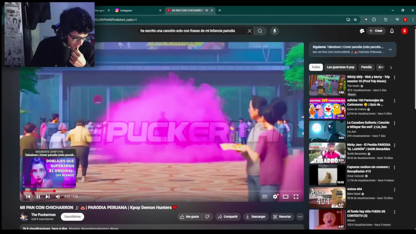Image resolution: width=416 pixels, height=234 pixels.
Task: Open more actions three-dot button below video
Action: coord(300,217)
